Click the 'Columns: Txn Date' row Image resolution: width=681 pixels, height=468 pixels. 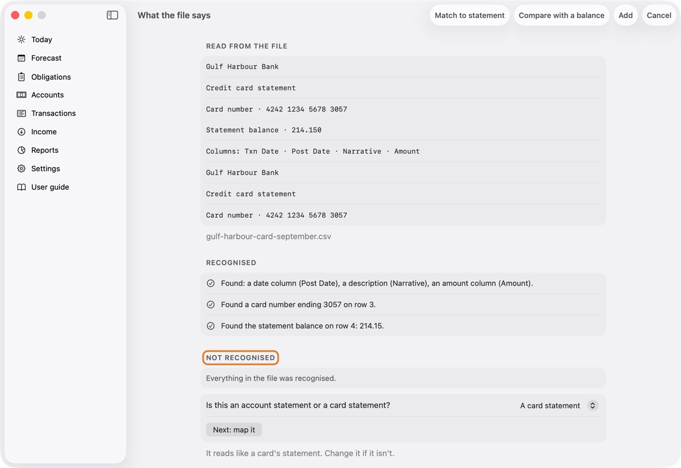click(x=403, y=152)
